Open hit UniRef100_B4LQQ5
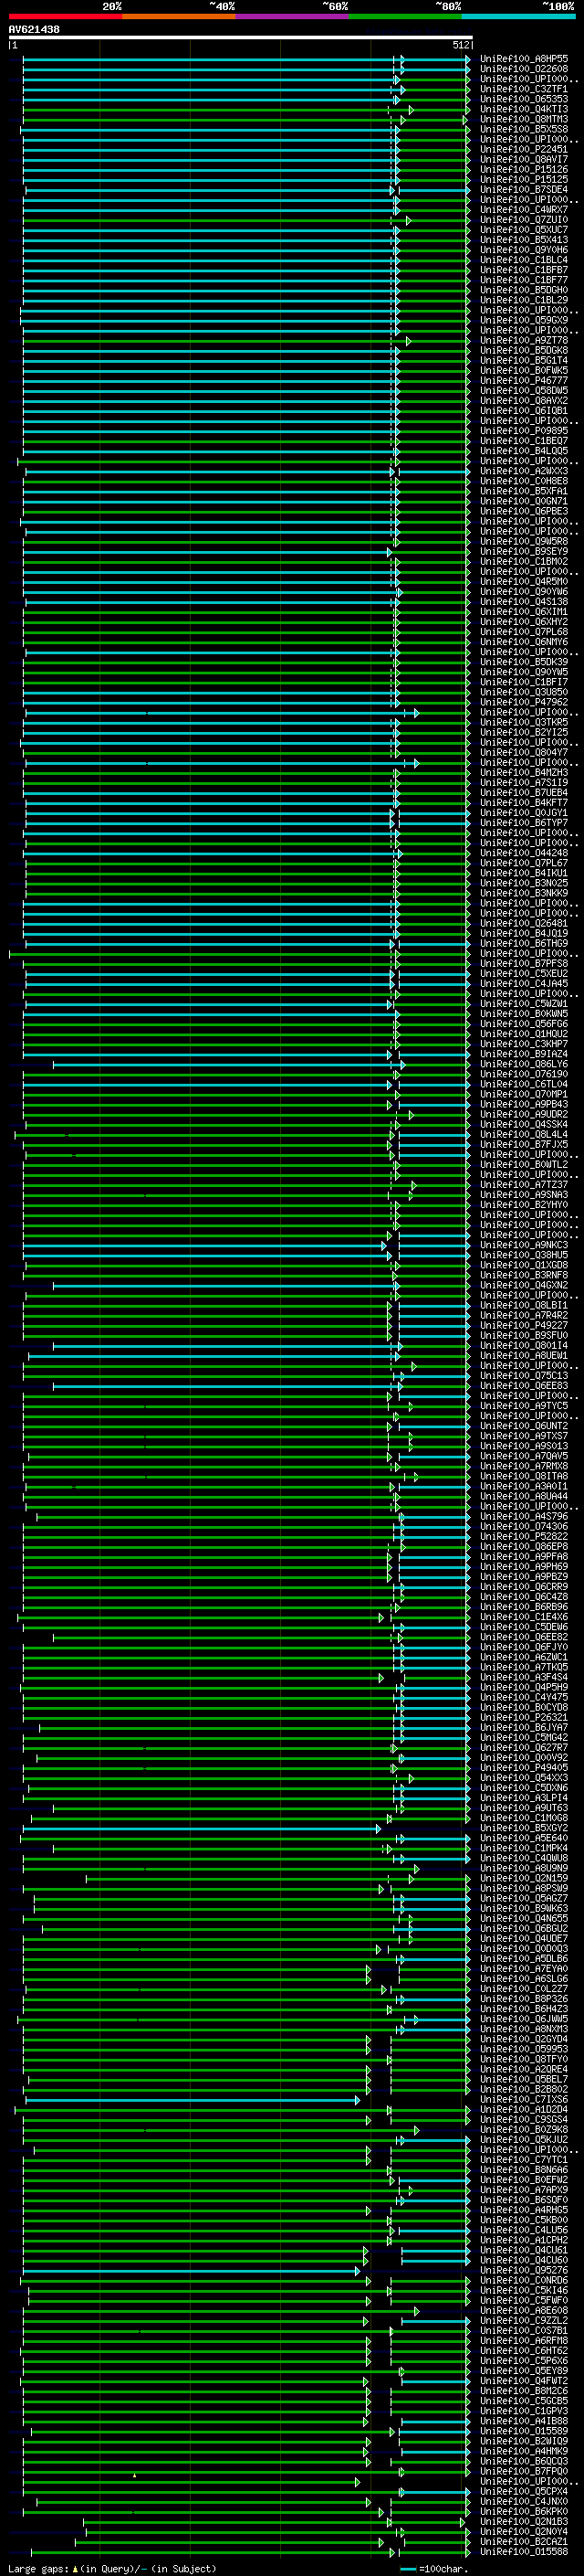584x2576 pixels. click(x=524, y=451)
